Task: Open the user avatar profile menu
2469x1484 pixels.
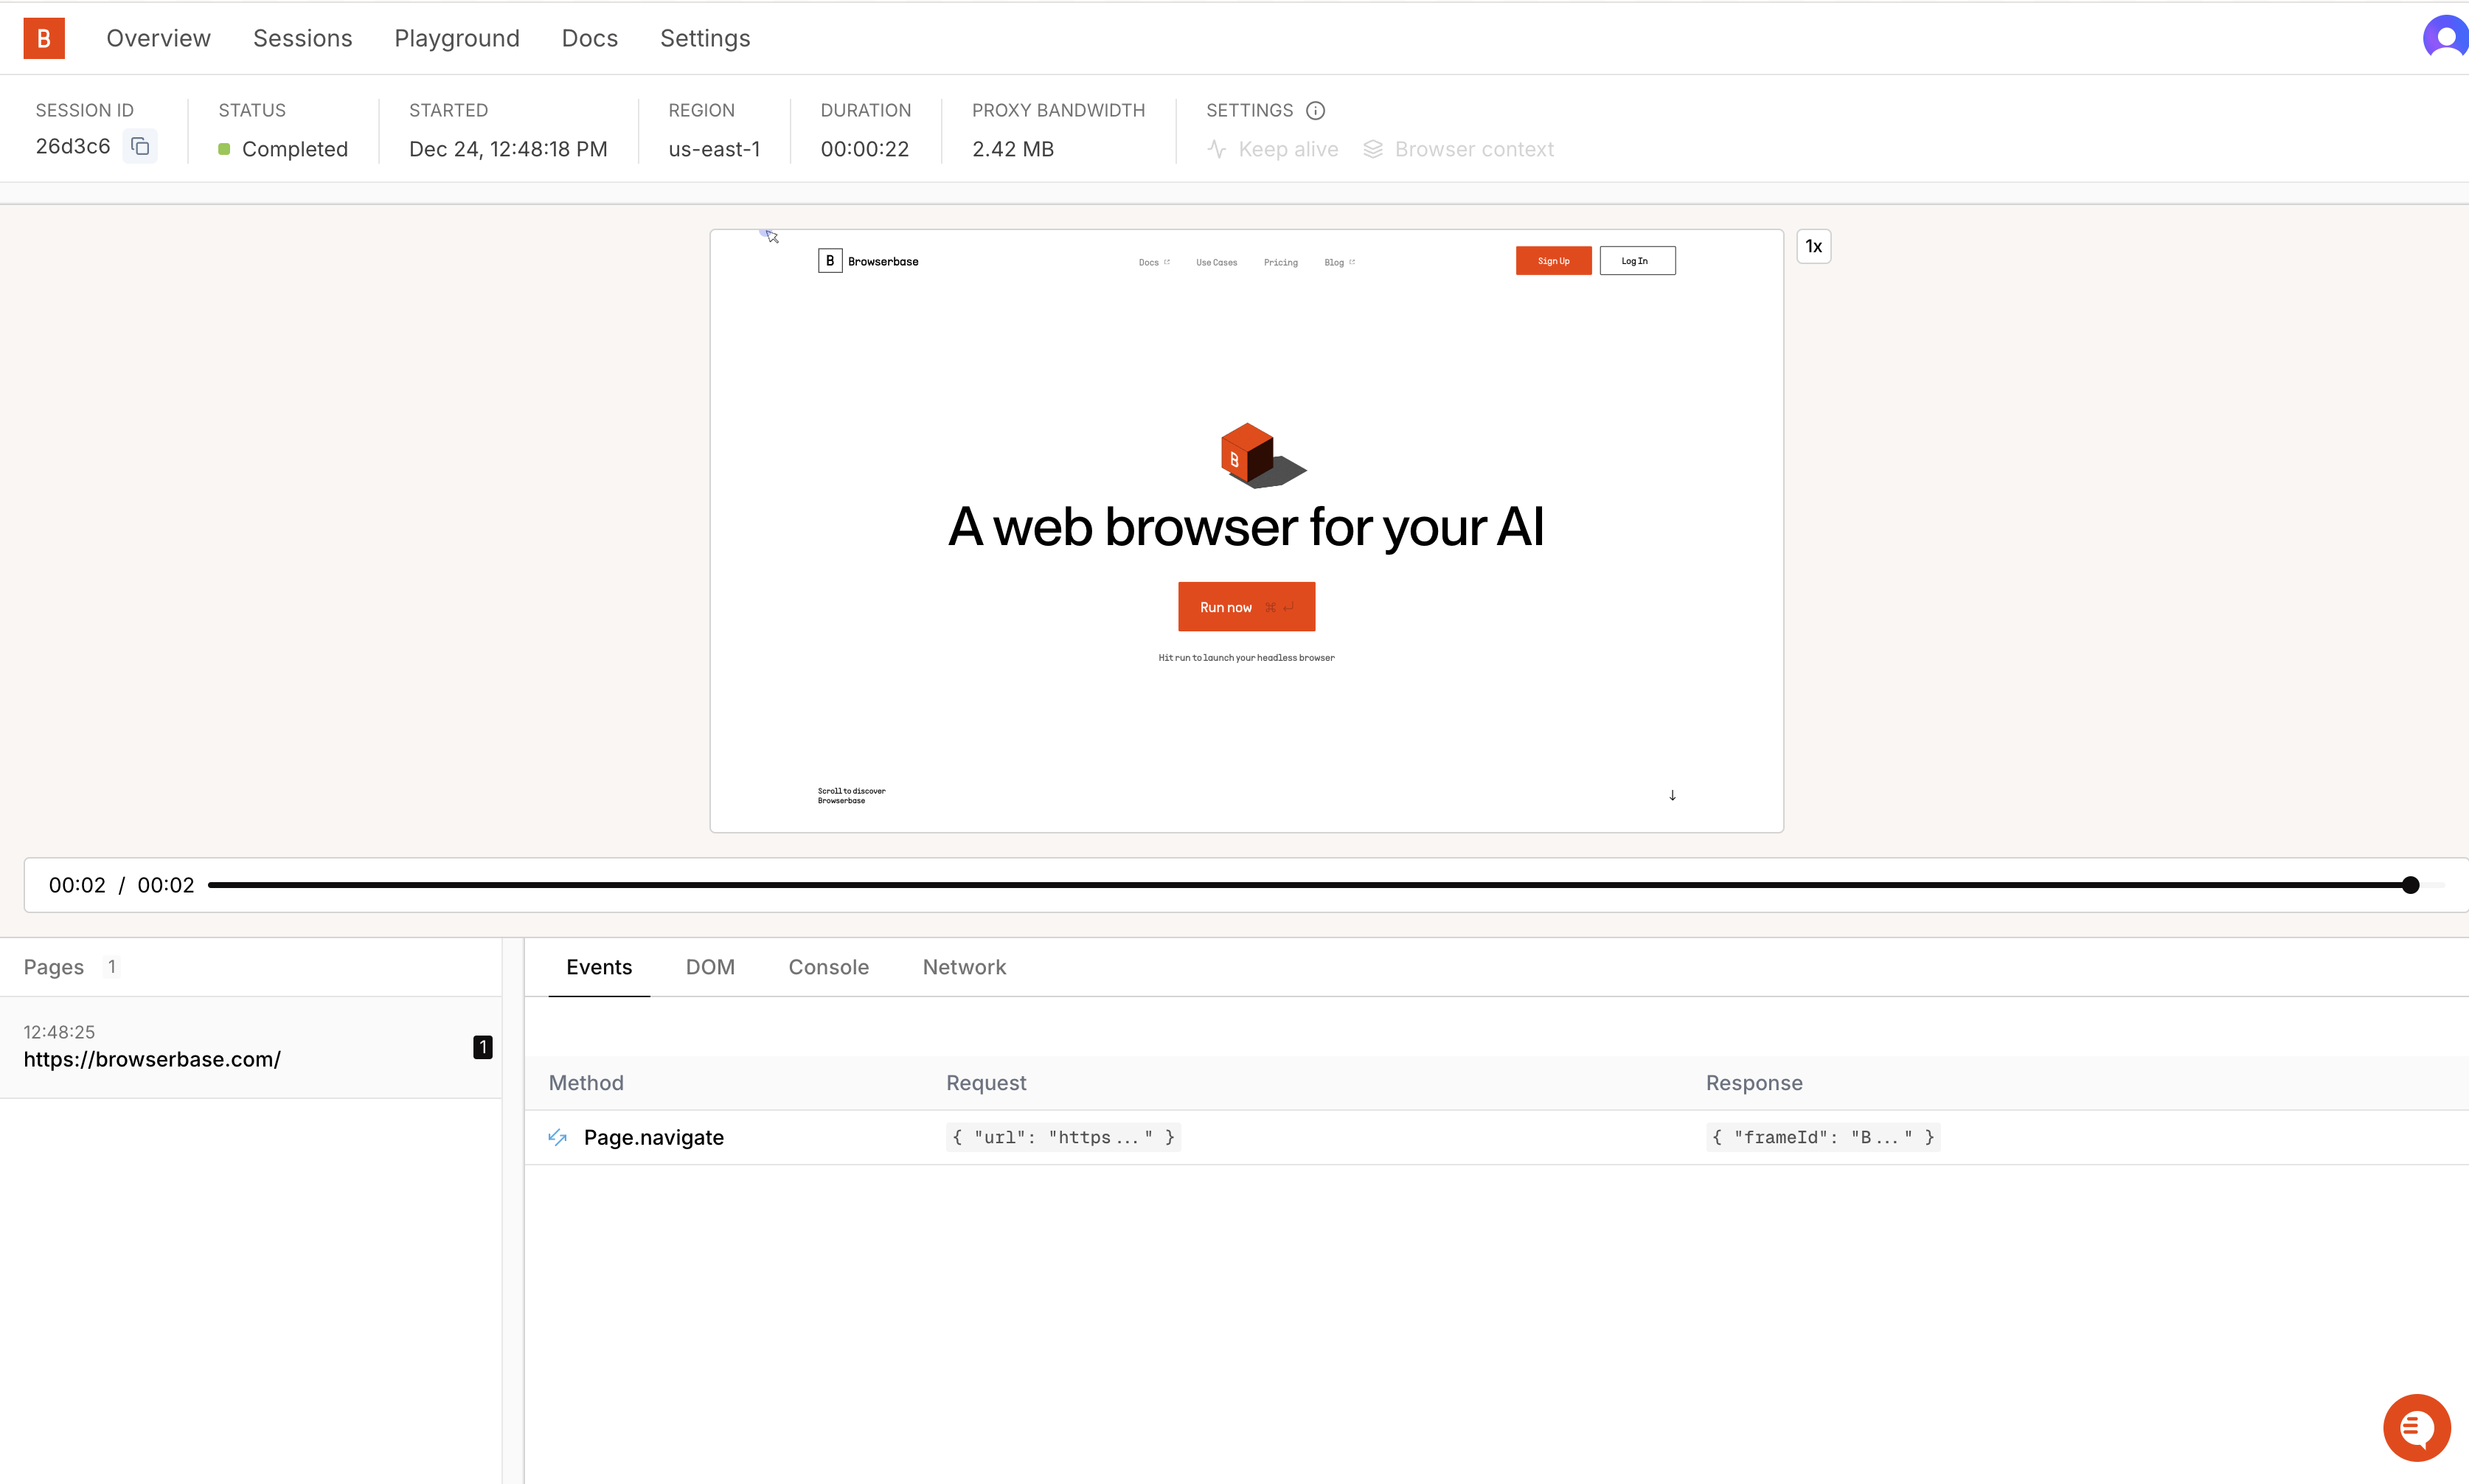Action: (2445, 38)
